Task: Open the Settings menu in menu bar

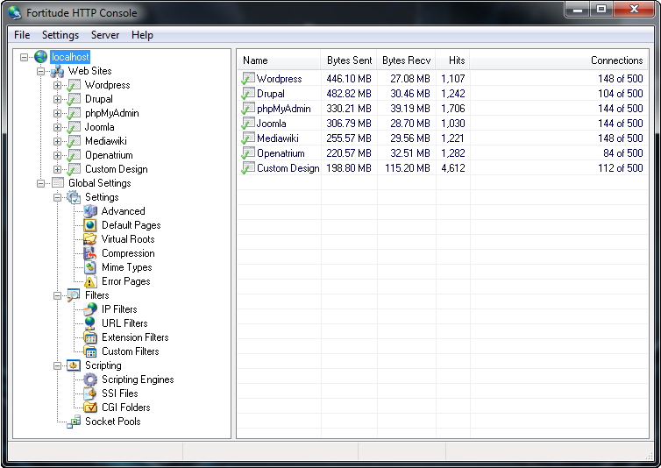Action: [60, 35]
